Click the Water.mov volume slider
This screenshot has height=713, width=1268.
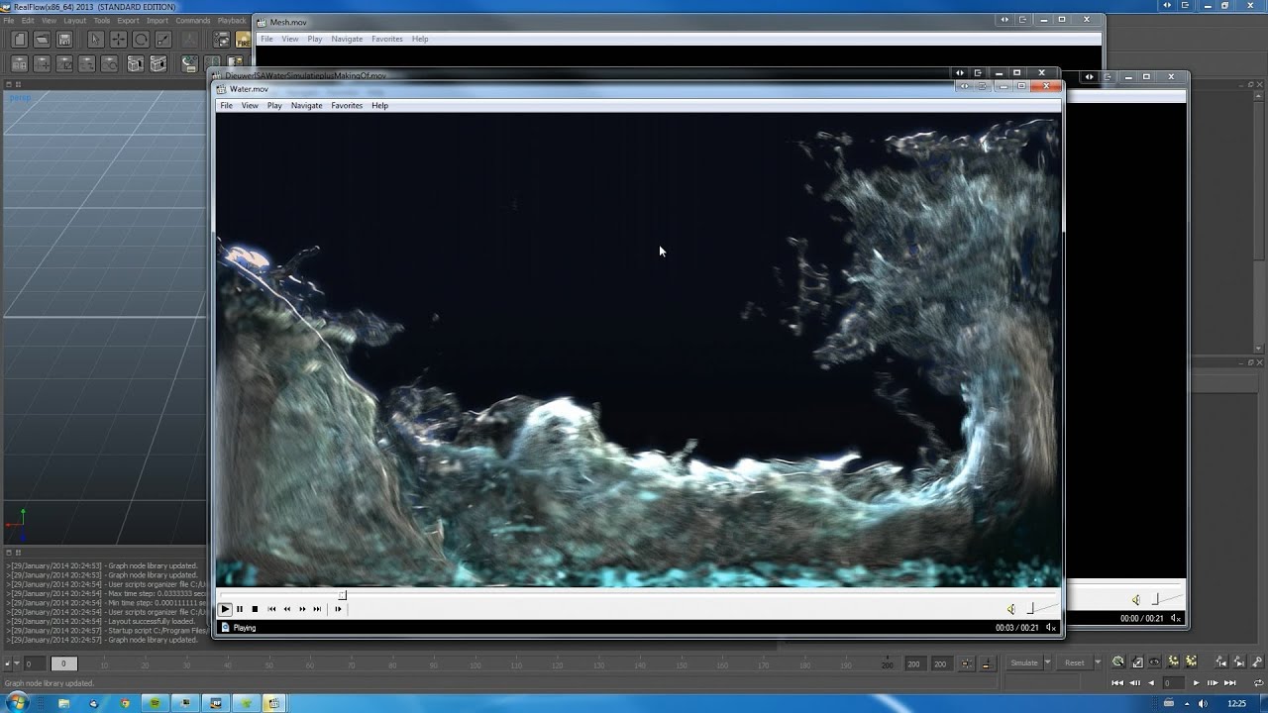pos(1041,608)
